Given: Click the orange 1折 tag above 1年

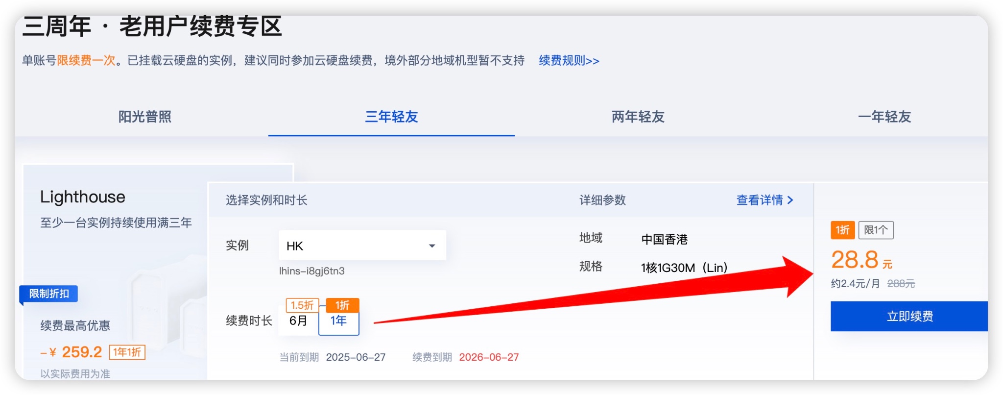Looking at the screenshot, I should coord(342,305).
